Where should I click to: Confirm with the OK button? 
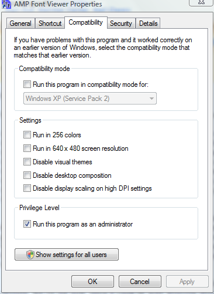point(92,282)
